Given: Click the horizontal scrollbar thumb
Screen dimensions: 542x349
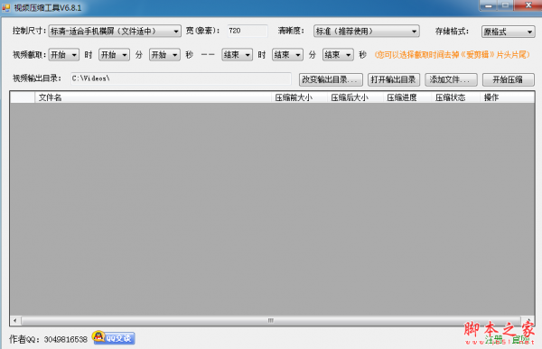Looking at the screenshot, I should [x=271, y=320].
